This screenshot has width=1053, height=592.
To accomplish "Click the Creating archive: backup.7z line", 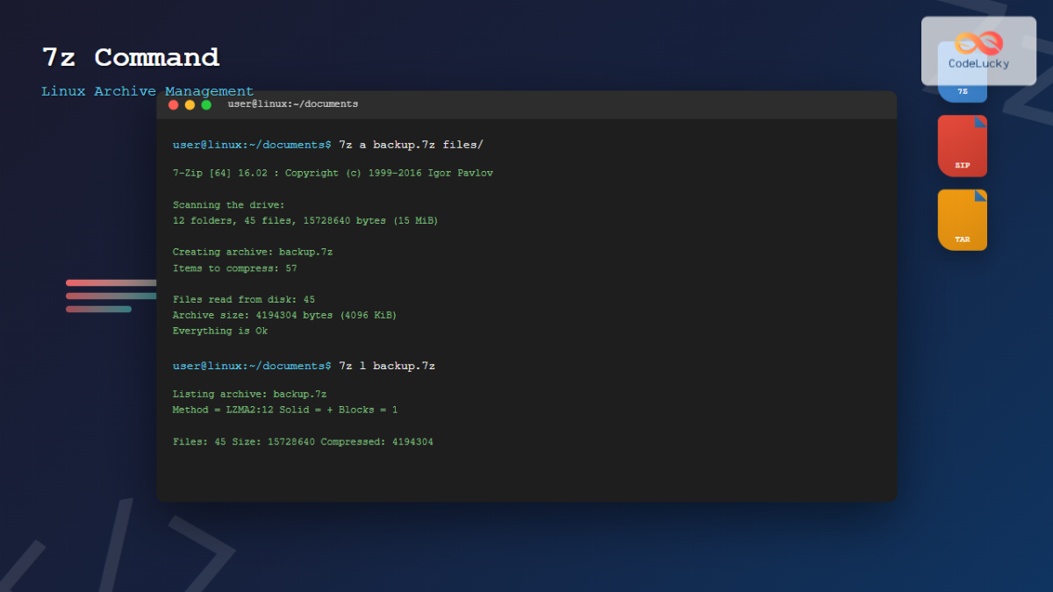I will click(x=253, y=252).
